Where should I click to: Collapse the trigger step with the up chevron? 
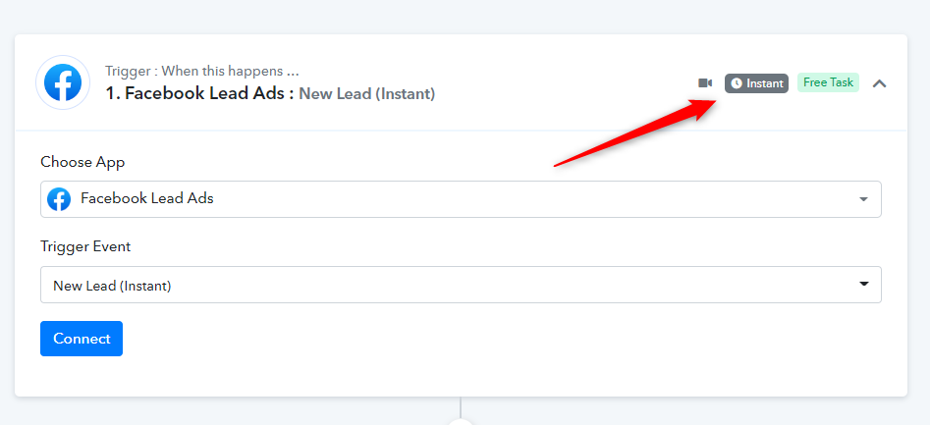(880, 83)
